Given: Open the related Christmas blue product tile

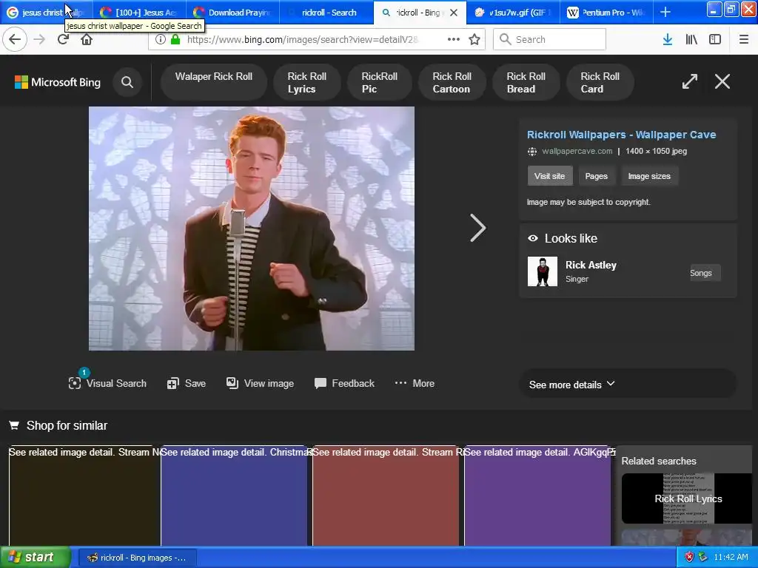Looking at the screenshot, I should tap(234, 496).
